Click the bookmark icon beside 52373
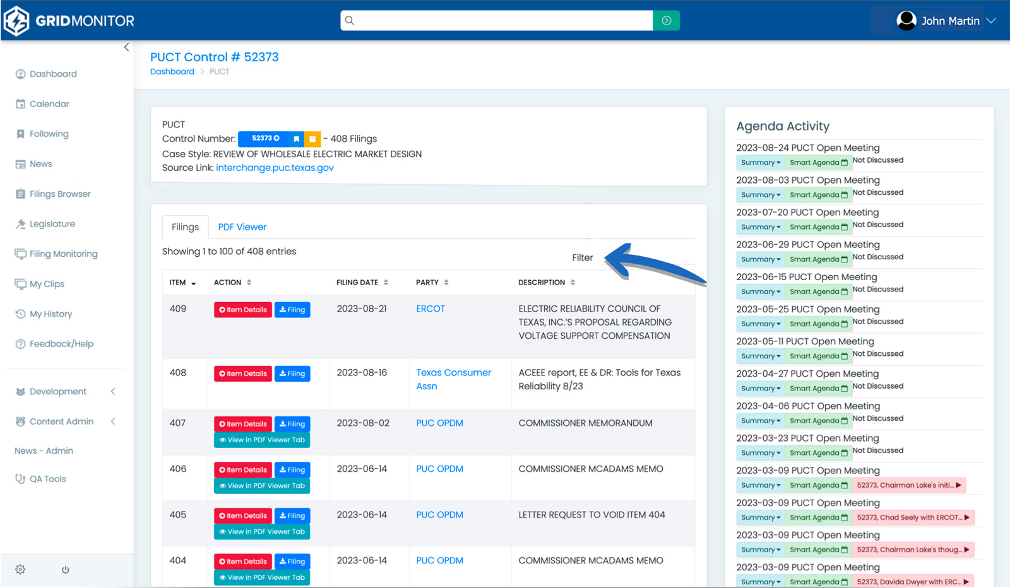Screen dimensions: 1010x588 point(296,139)
